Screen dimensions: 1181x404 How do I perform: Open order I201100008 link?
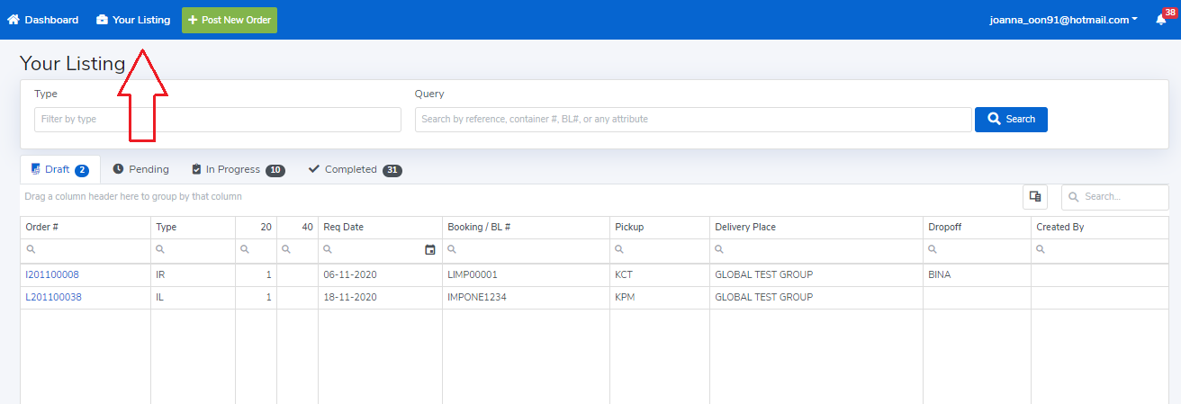click(53, 274)
